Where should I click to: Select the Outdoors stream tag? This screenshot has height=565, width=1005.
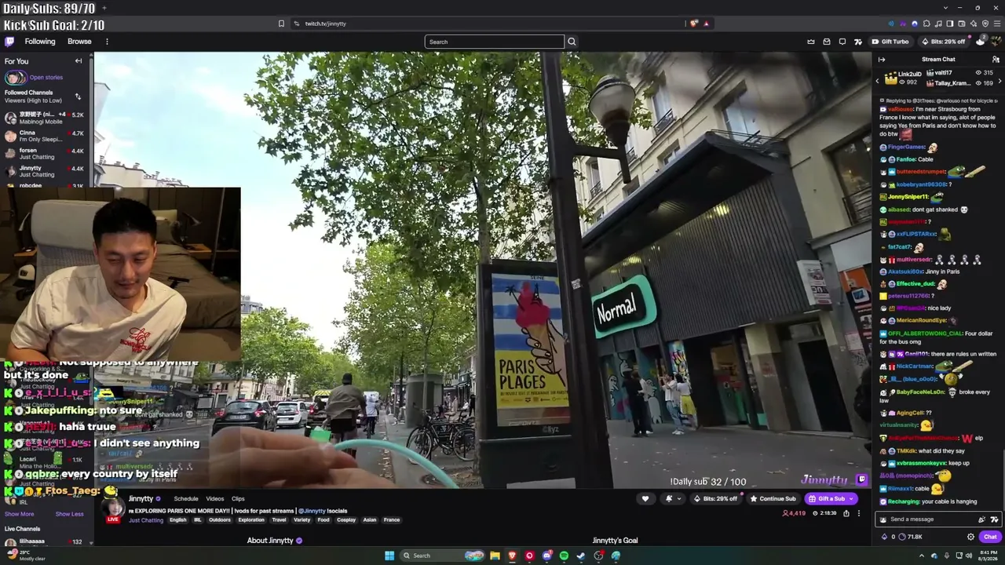point(220,519)
